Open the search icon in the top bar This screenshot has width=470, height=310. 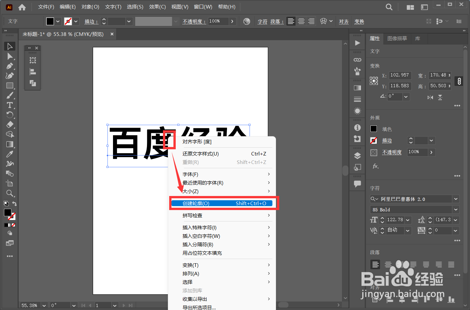(389, 7)
